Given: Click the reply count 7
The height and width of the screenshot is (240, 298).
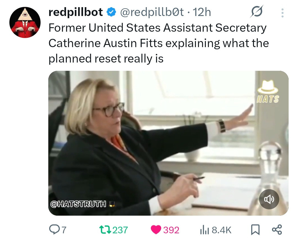Looking at the screenshot, I should (x=64, y=230).
